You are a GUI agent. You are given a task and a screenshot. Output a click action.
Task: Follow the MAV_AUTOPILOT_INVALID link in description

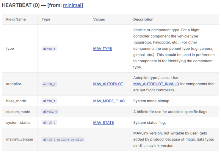(156, 84)
